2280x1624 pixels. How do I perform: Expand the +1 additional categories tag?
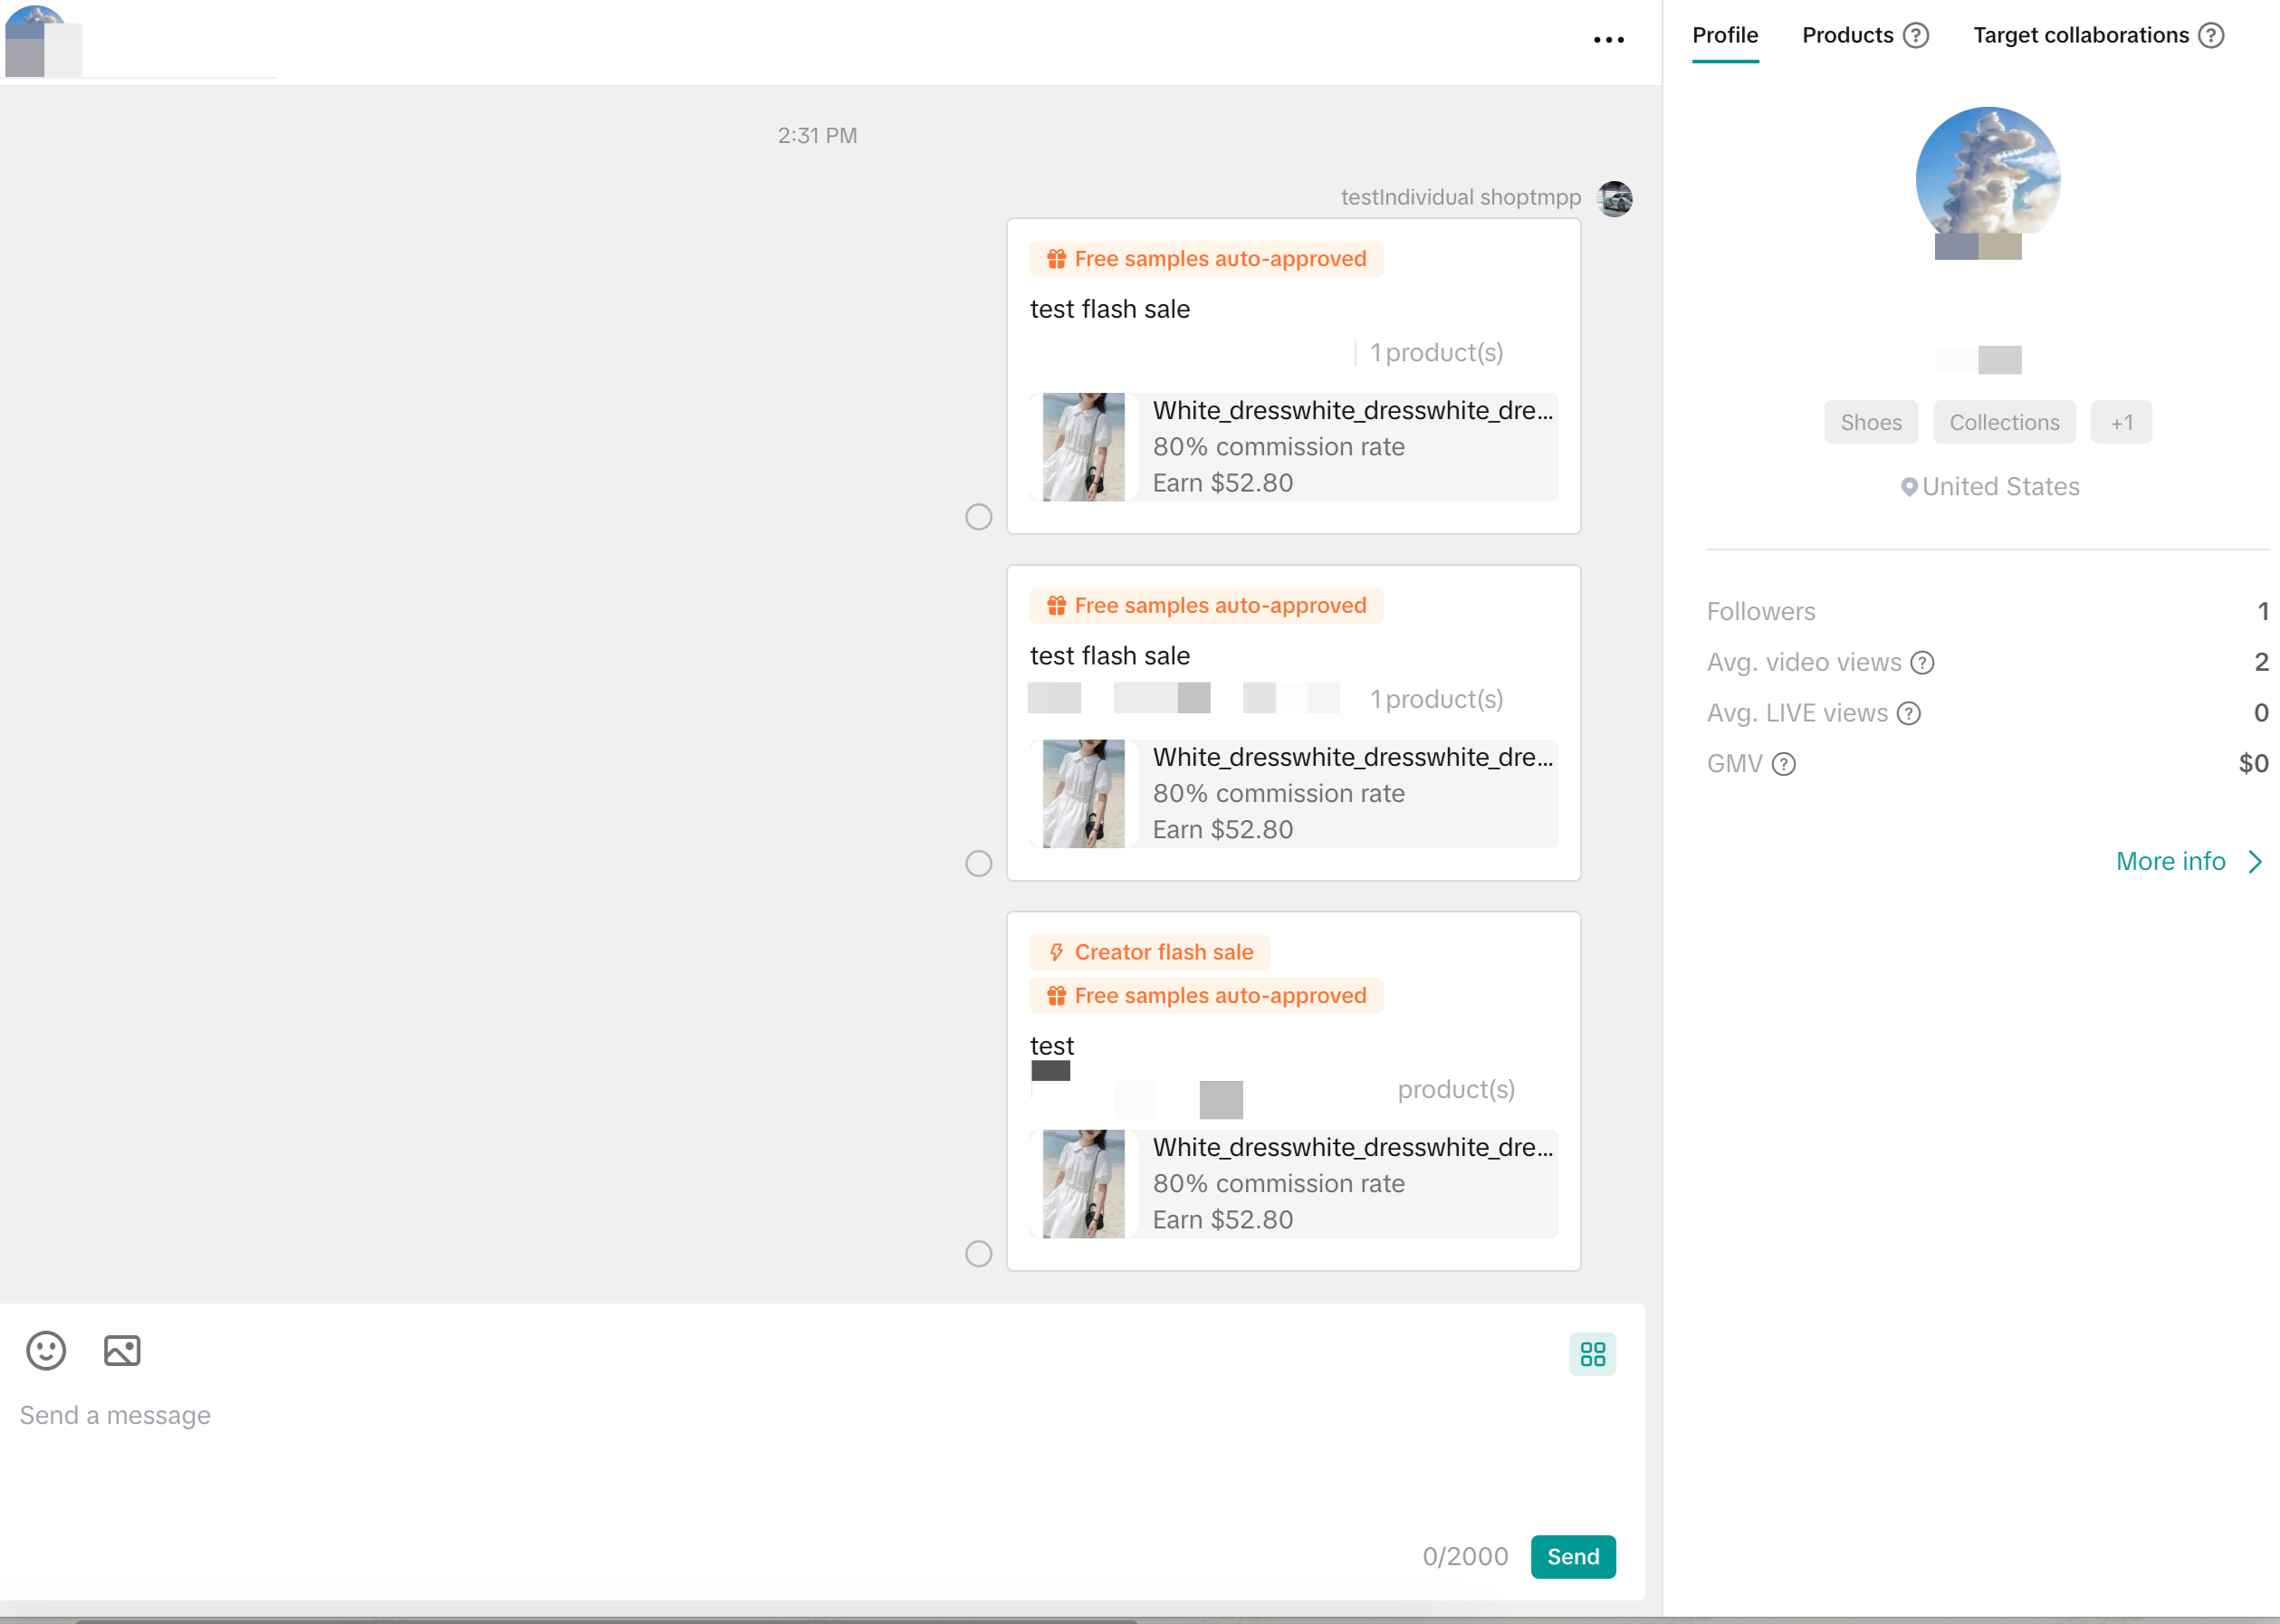(x=2121, y=422)
